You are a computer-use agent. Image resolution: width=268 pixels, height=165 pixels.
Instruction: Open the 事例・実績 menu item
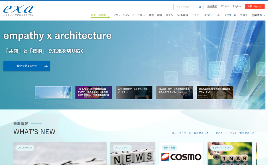click(x=155, y=15)
